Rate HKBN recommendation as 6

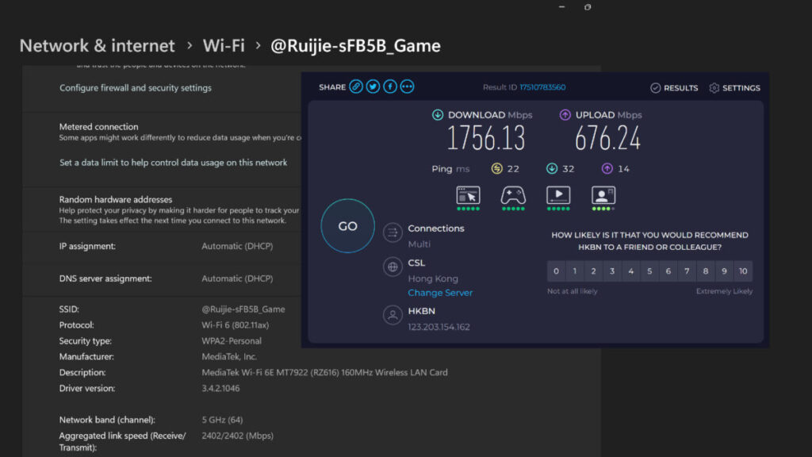[x=668, y=271]
